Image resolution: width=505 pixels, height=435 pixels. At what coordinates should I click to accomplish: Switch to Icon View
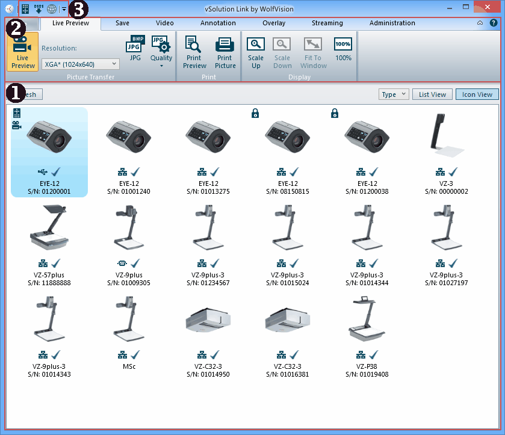pyautogui.click(x=477, y=94)
